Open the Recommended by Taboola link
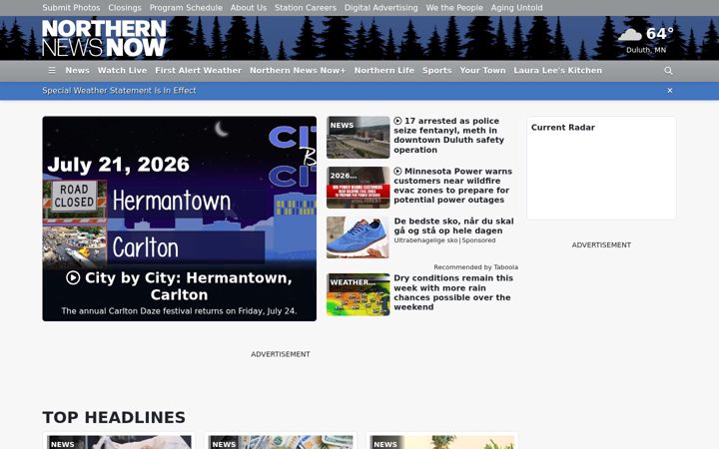Viewport: 719px width, 449px height. click(475, 267)
